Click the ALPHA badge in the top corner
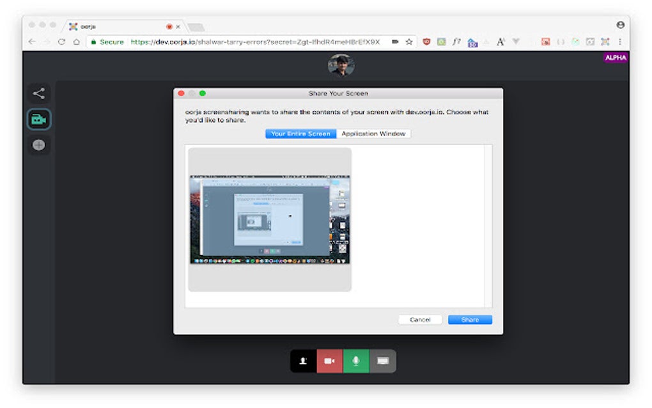The width and height of the screenshot is (652, 408). [614, 58]
